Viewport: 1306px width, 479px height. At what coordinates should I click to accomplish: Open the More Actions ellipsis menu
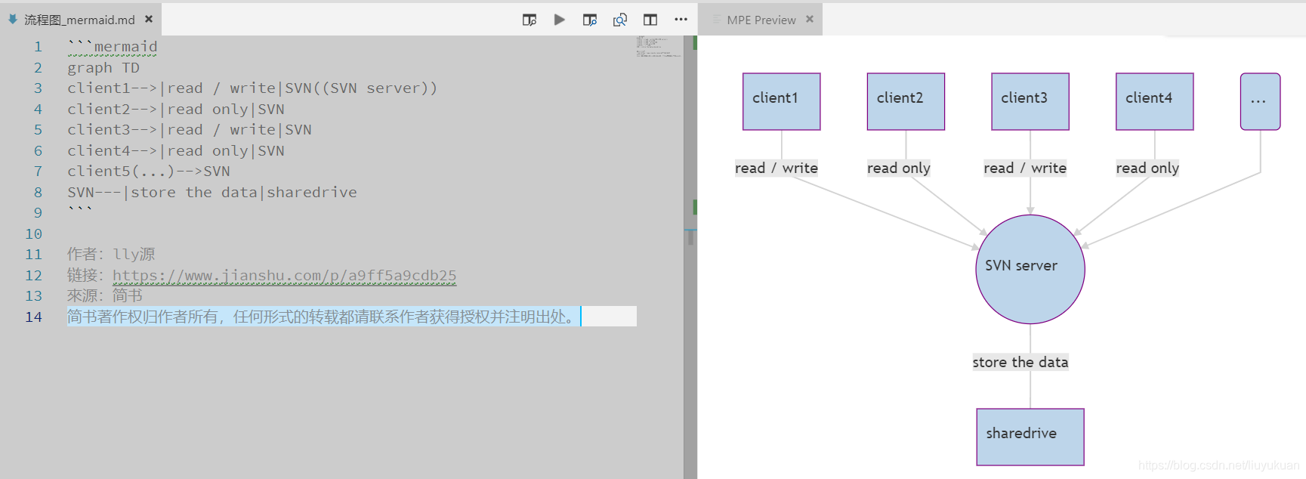(x=681, y=20)
